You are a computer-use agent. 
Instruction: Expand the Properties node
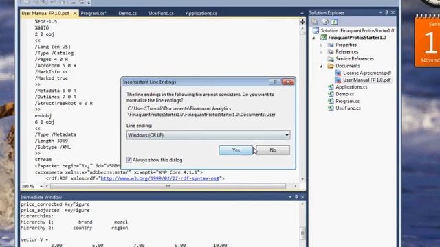[x=321, y=45]
